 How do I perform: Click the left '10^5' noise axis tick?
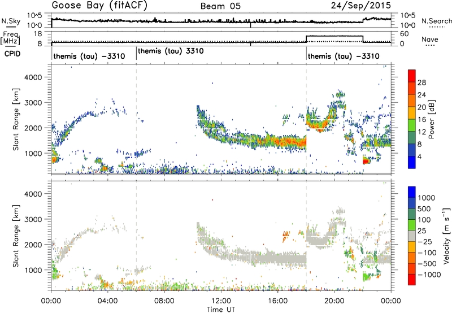(34, 16)
